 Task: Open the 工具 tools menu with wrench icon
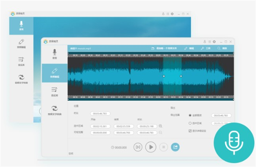coord(206,48)
